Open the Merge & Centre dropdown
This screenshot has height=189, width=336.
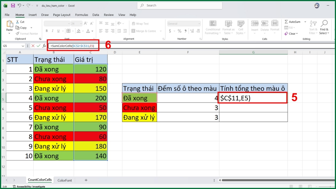tap(160, 31)
